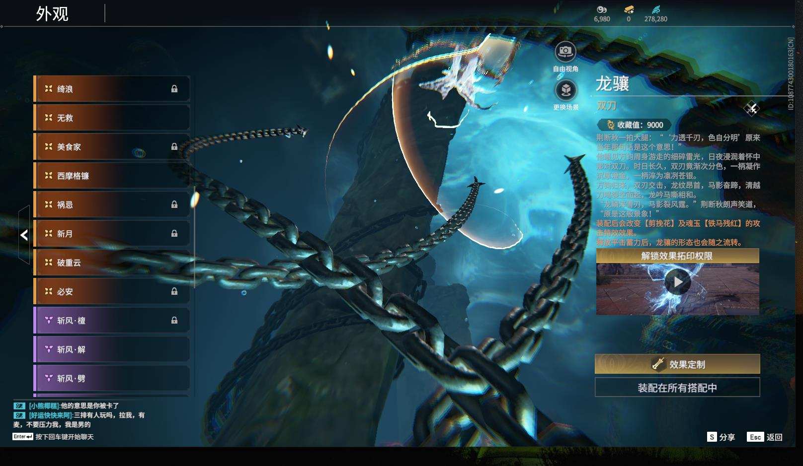
Task: Click the 解锁效果拓印权限 banner
Action: click(x=677, y=256)
